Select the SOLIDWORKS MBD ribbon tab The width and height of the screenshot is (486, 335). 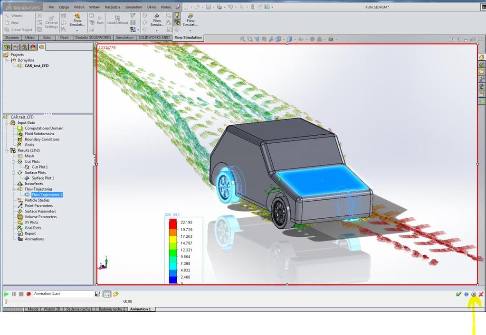pyautogui.click(x=154, y=37)
